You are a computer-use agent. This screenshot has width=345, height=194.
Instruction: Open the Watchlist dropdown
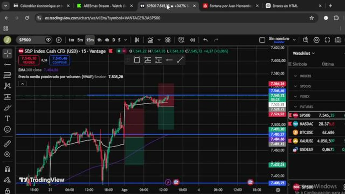coord(304,53)
